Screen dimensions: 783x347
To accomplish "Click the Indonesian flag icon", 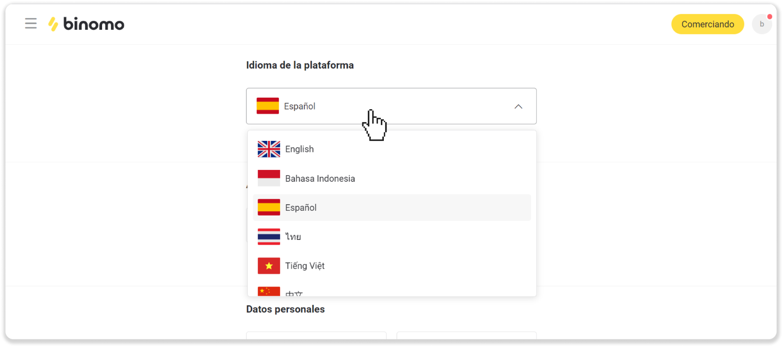I will pos(269,178).
